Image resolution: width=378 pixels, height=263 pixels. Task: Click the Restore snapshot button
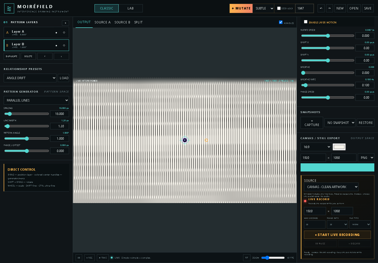(366, 123)
